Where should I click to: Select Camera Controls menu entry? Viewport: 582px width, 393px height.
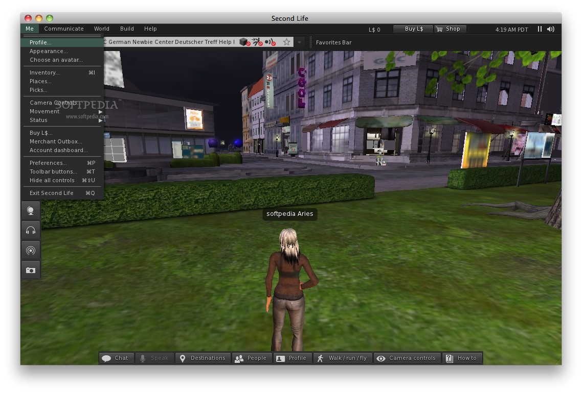point(62,103)
